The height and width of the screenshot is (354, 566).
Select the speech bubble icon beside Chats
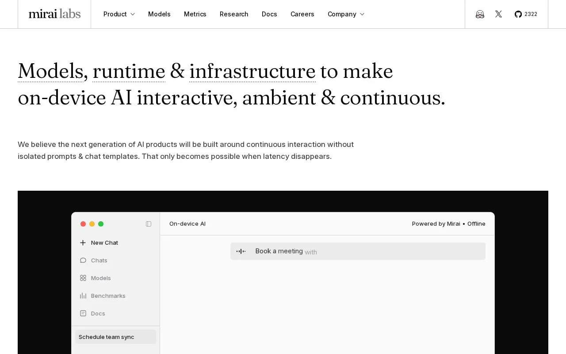point(83,260)
